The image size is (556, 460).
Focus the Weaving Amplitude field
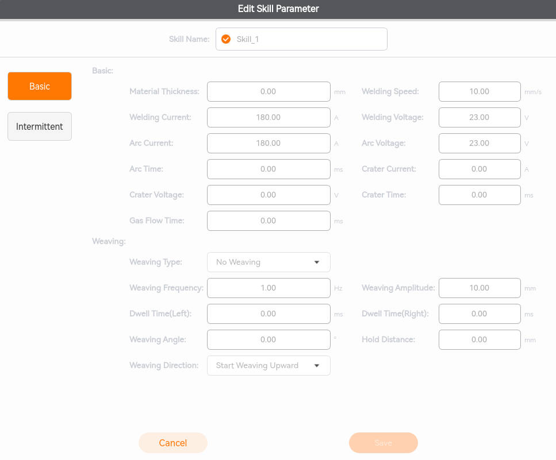click(479, 288)
